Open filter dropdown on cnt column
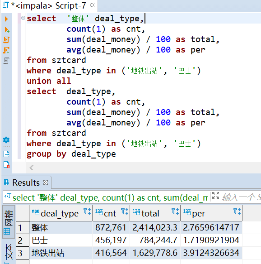 tap(125, 211)
